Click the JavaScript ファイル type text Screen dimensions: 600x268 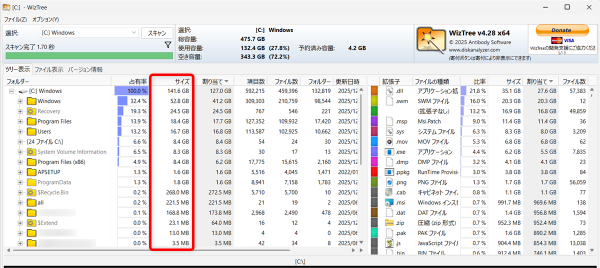tap(437, 243)
